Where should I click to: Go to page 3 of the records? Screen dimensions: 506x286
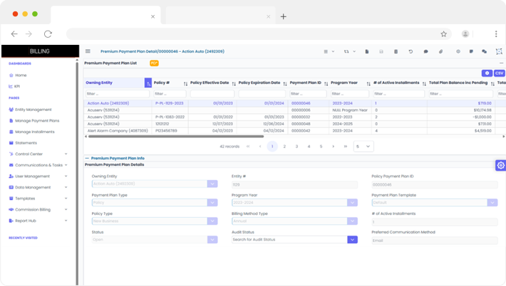pyautogui.click(x=296, y=146)
